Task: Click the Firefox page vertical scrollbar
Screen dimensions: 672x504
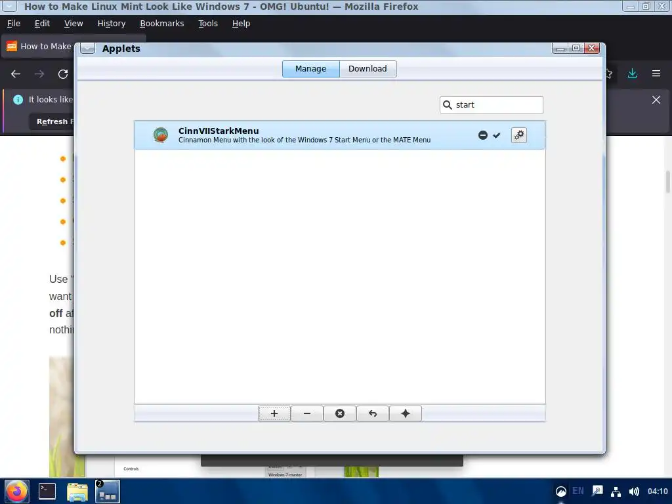Action: [667, 182]
